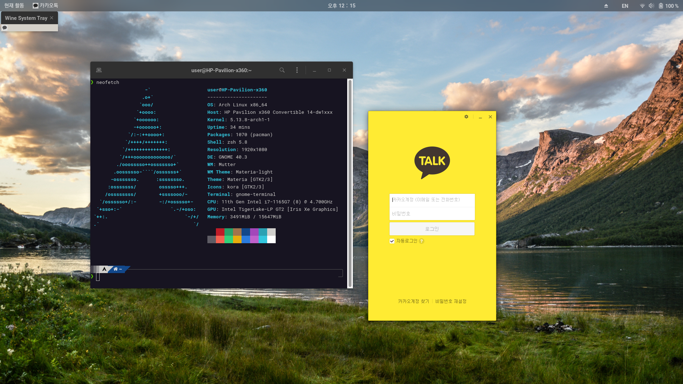The image size is (683, 384).
Task: Open KakaoTalk settings gear icon
Action: [x=466, y=117]
